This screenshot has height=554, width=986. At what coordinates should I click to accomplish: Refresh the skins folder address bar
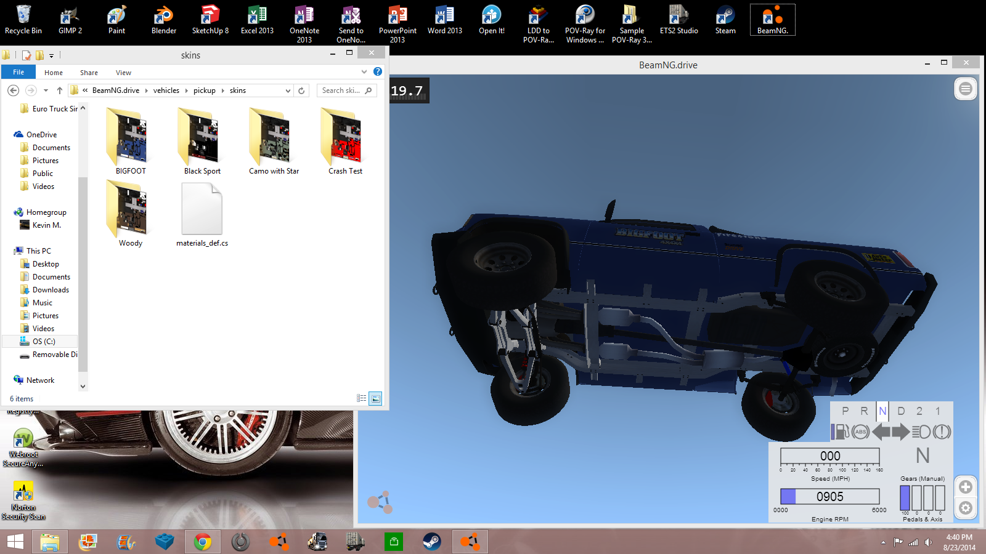pos(301,90)
